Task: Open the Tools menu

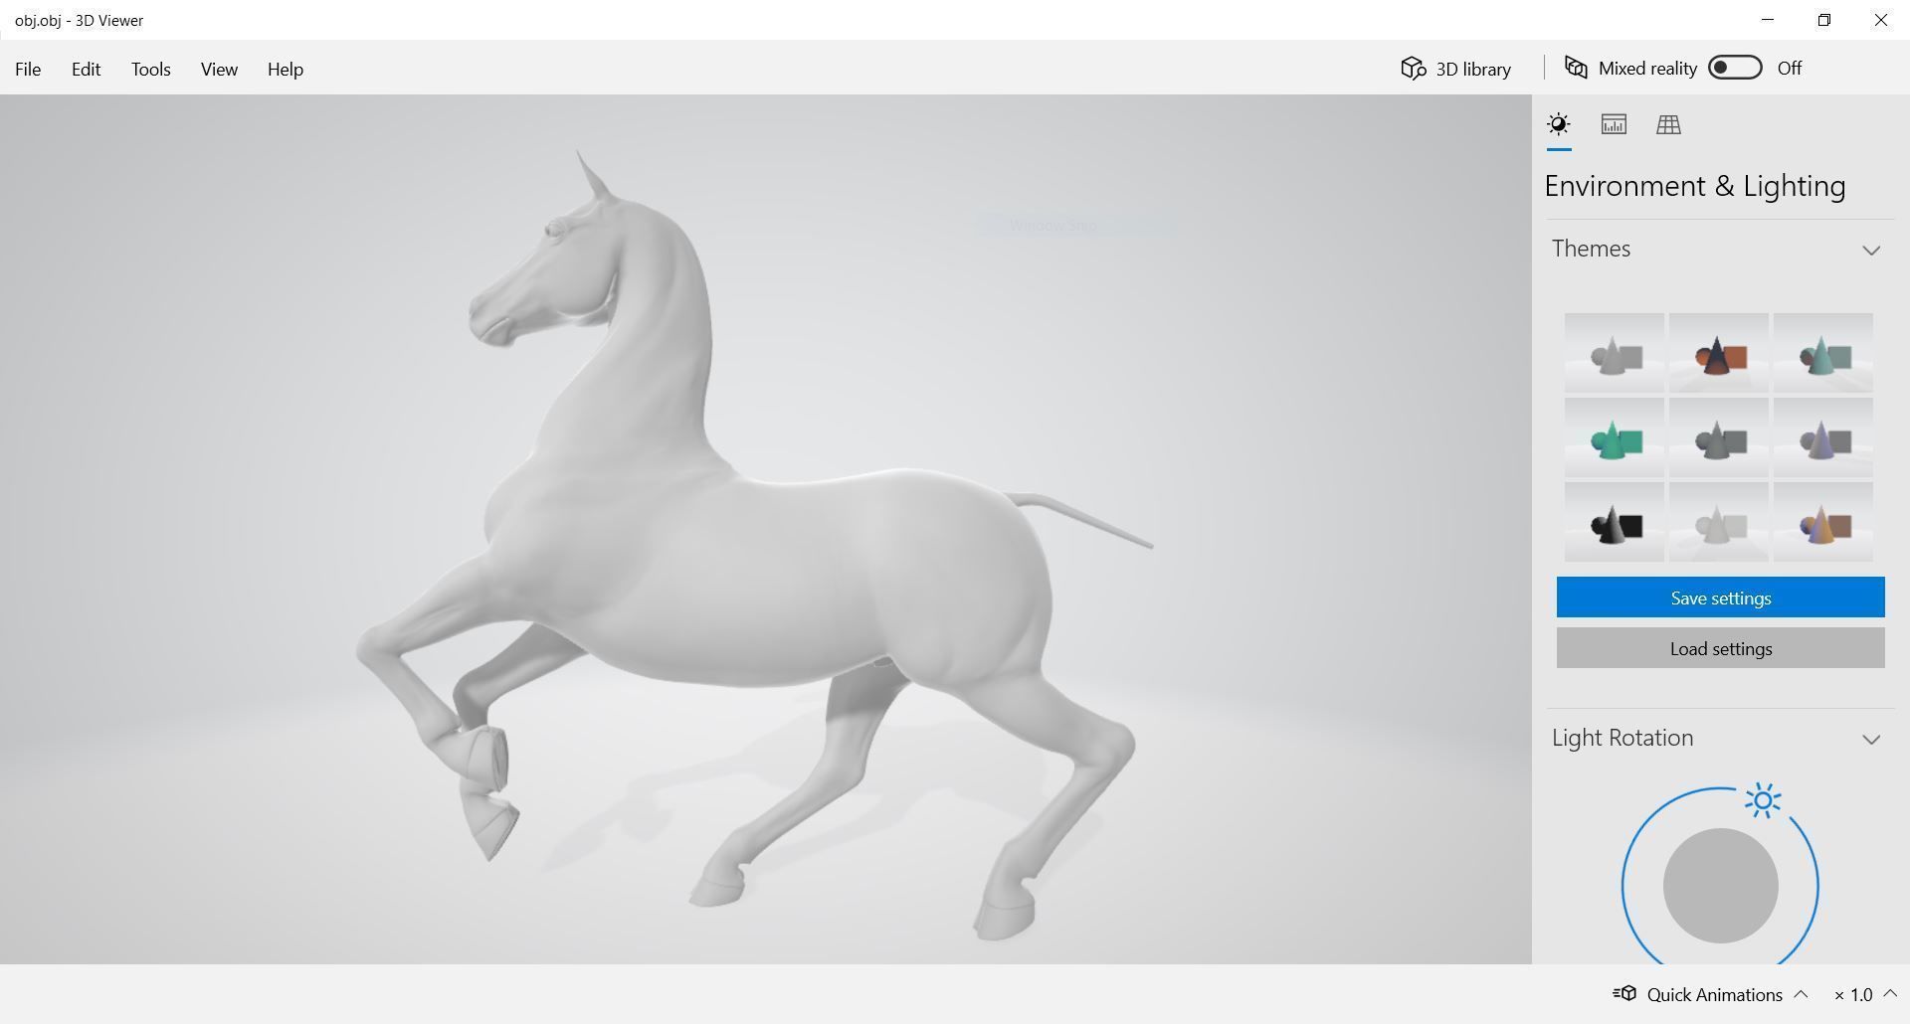Action: point(151,69)
